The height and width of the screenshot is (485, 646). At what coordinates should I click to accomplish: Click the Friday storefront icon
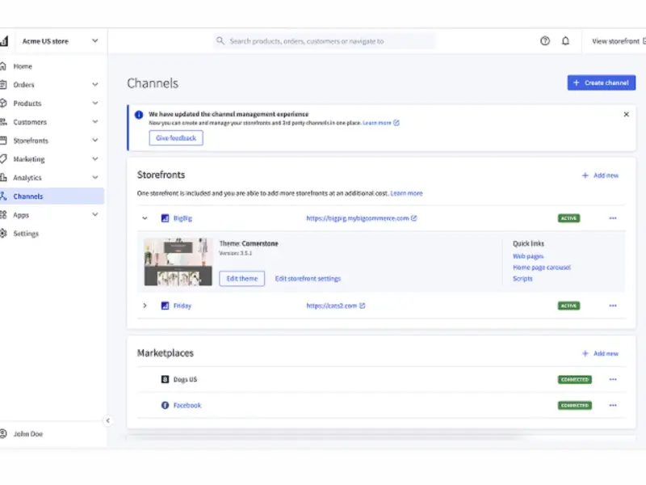pos(165,306)
